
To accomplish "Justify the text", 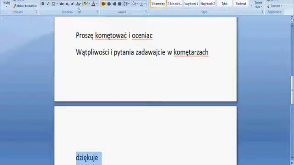I will [x=119, y=4].
